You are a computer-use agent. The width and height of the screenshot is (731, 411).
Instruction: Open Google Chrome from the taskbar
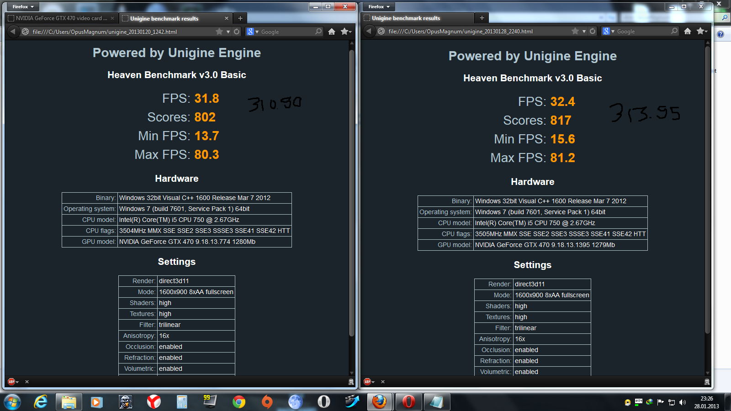238,402
